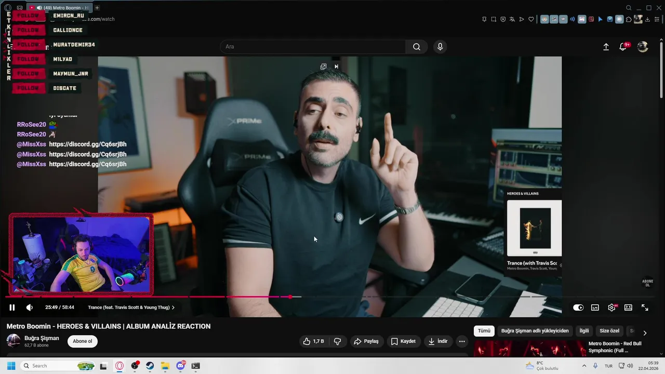665x374 pixels.
Task: Pause the video playback
Action: (12, 308)
